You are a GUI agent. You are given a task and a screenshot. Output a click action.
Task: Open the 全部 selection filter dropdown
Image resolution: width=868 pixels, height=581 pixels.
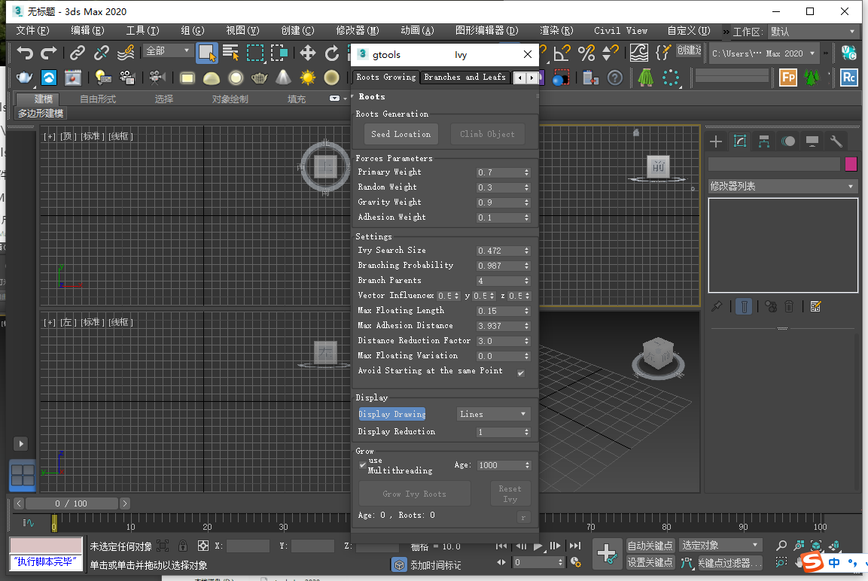click(x=168, y=51)
